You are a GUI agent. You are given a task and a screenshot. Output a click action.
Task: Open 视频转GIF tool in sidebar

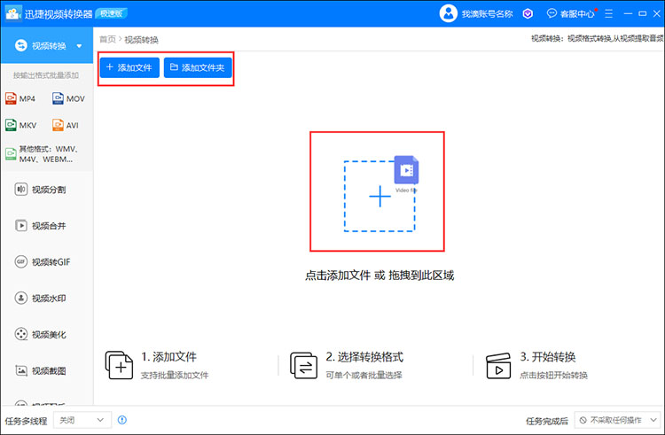[x=43, y=261]
